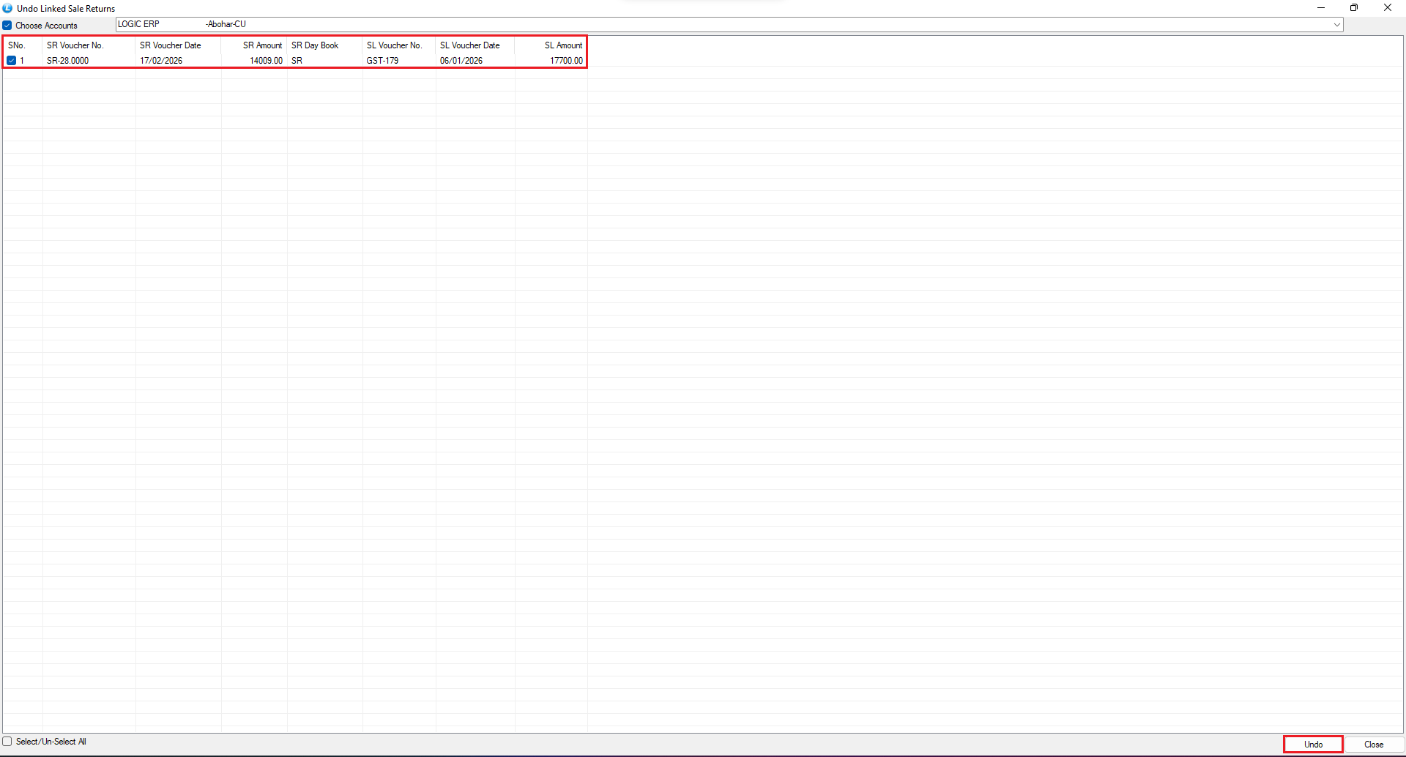
Task: Click the application icon in title bar
Action: [7, 8]
